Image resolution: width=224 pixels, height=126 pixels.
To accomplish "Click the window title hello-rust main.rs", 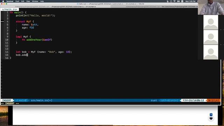I will 112,4.
